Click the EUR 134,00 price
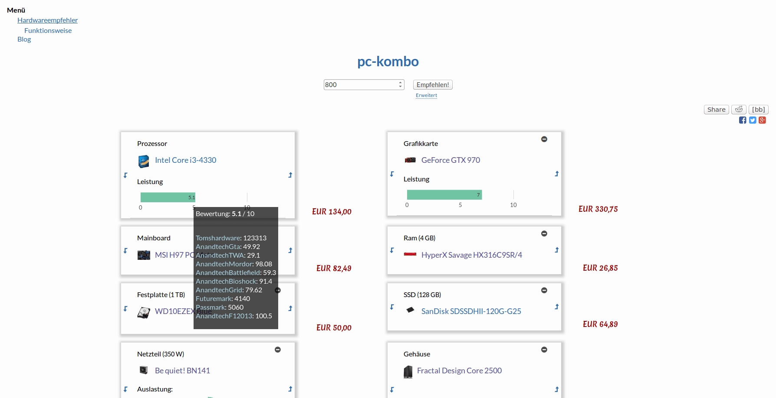The height and width of the screenshot is (398, 776). click(x=332, y=212)
